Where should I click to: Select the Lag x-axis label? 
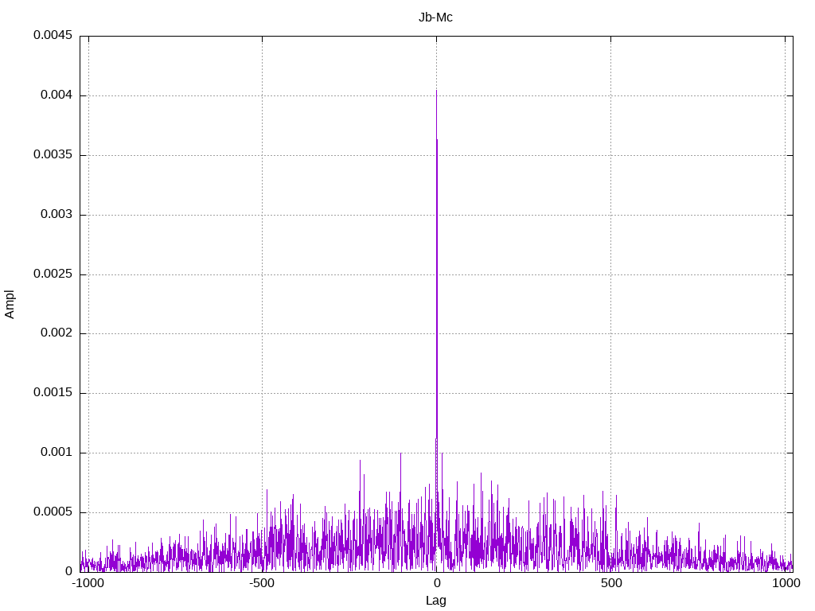435,601
